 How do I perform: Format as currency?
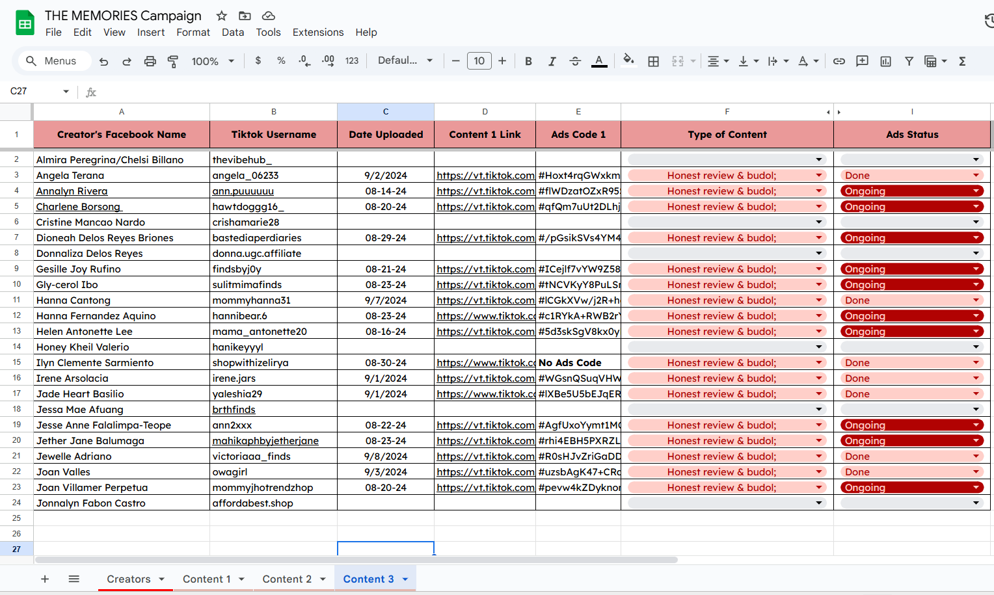(x=258, y=60)
